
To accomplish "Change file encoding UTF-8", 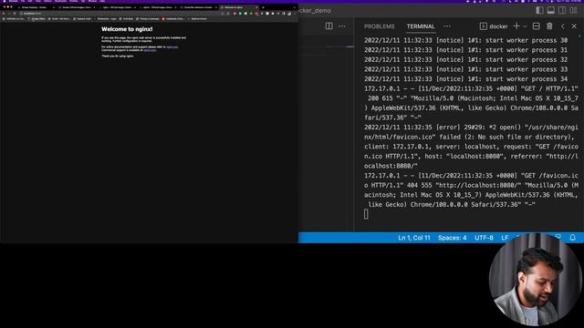I will point(484,238).
